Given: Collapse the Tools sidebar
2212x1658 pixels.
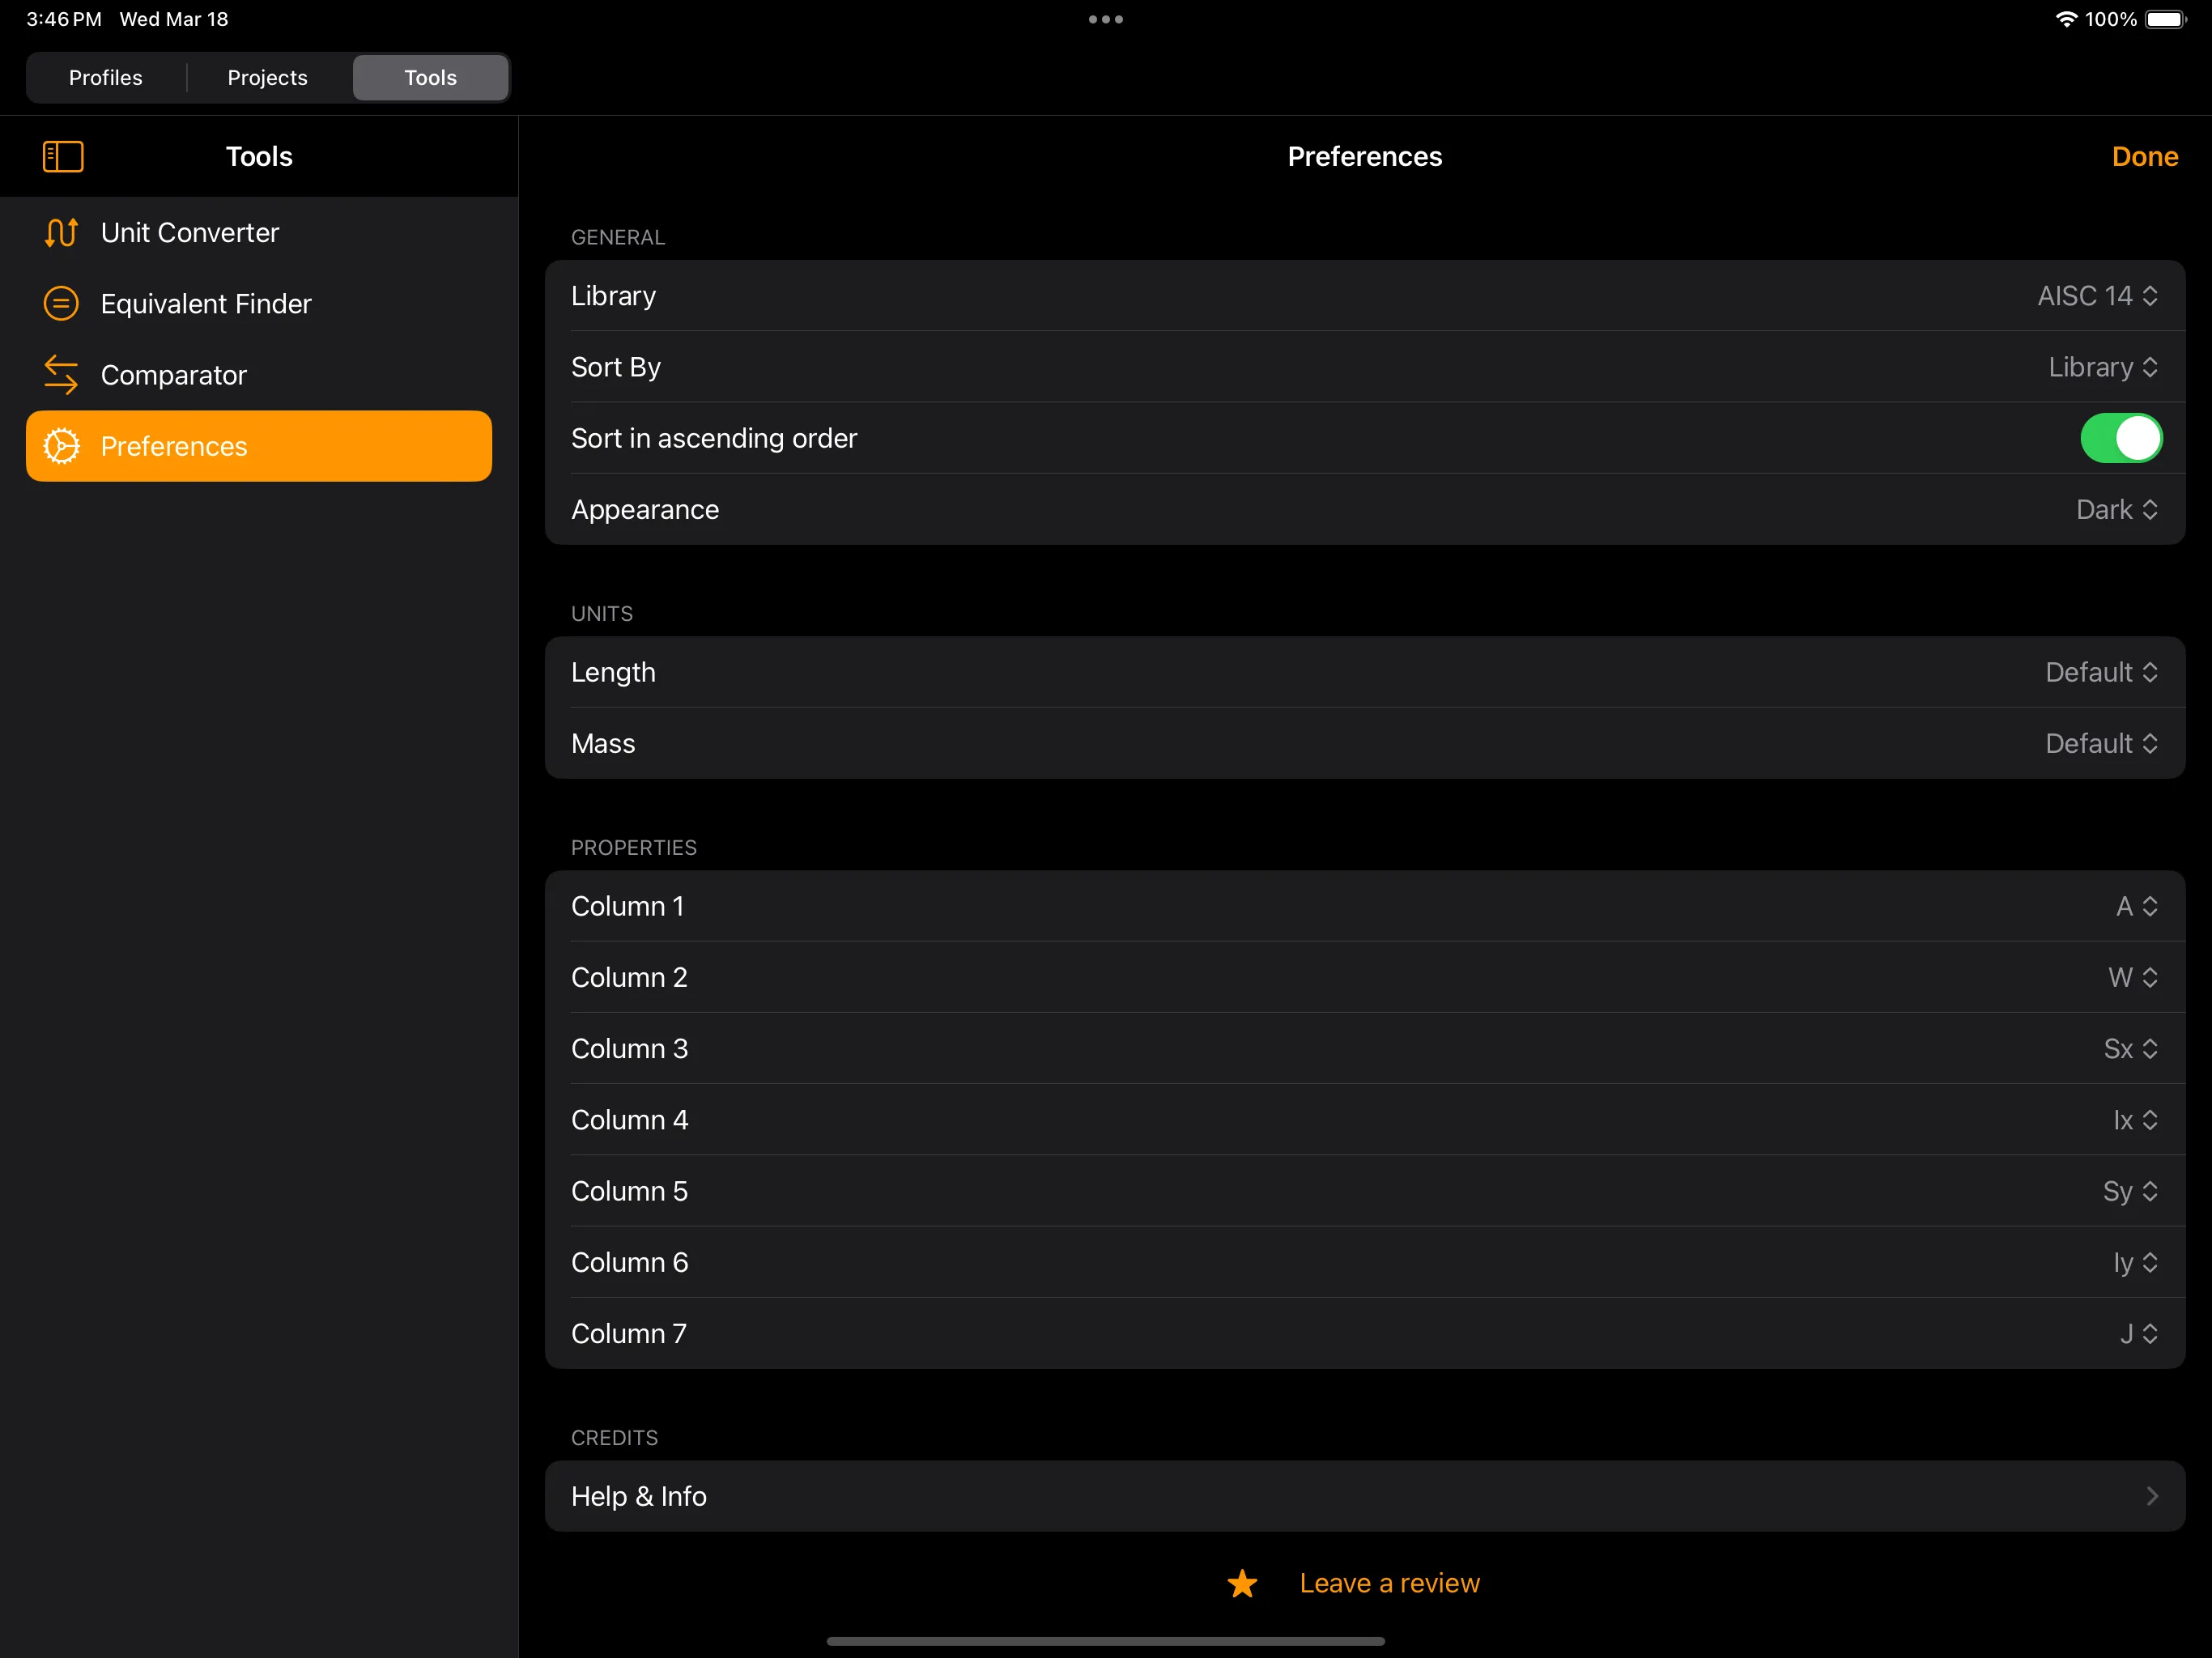Looking at the screenshot, I should (x=62, y=156).
